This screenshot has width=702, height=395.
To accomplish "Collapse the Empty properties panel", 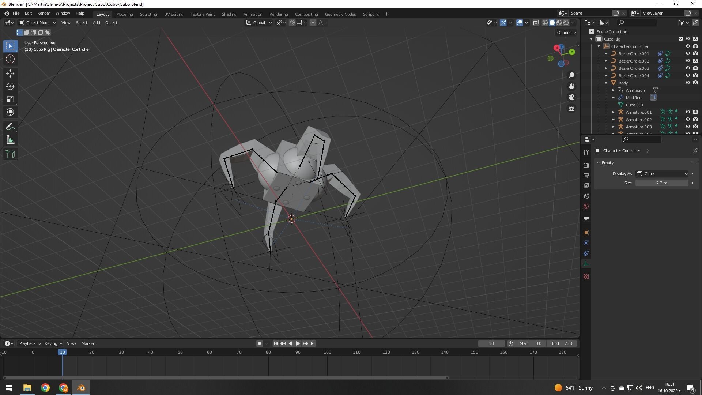I will (599, 163).
